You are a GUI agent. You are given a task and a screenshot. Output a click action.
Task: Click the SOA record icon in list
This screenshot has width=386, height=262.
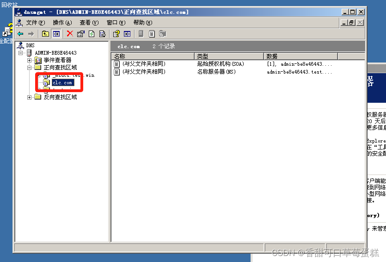(x=116, y=64)
